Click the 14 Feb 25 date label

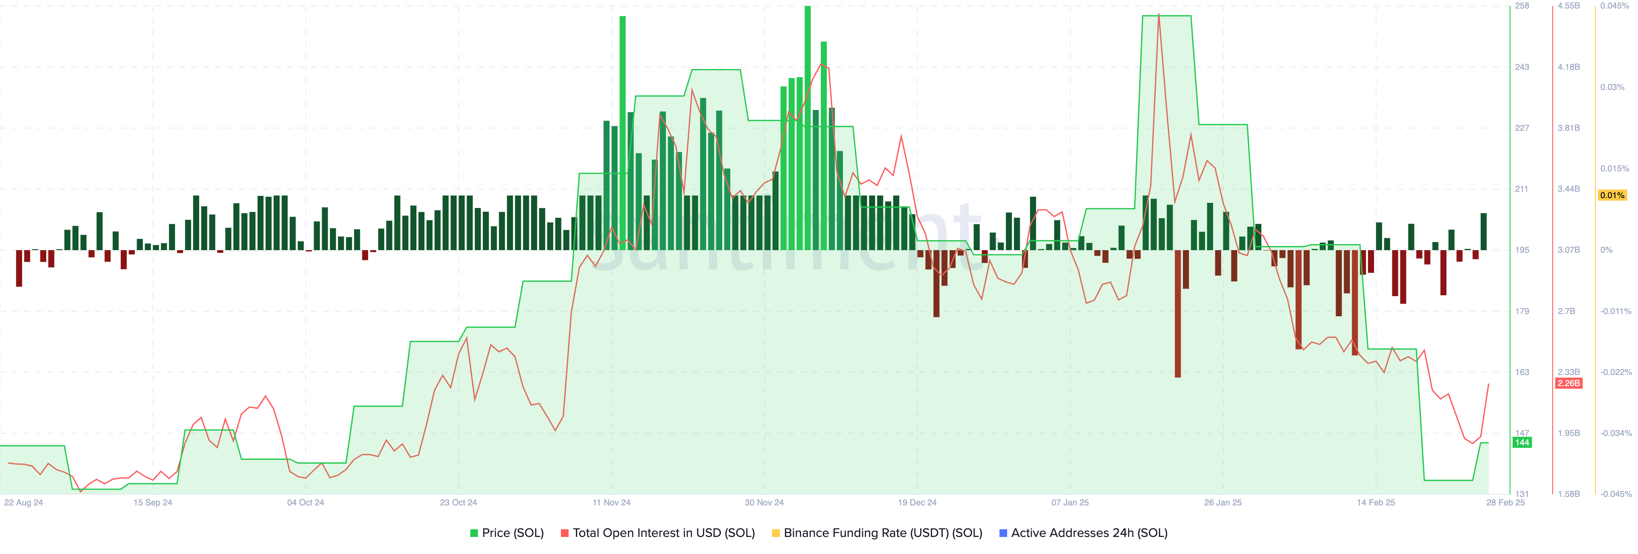tap(1375, 502)
